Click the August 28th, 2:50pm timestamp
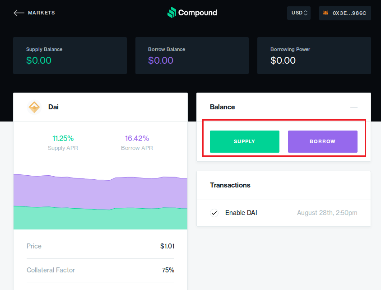Viewport: 381px width, 290px height. [327, 213]
